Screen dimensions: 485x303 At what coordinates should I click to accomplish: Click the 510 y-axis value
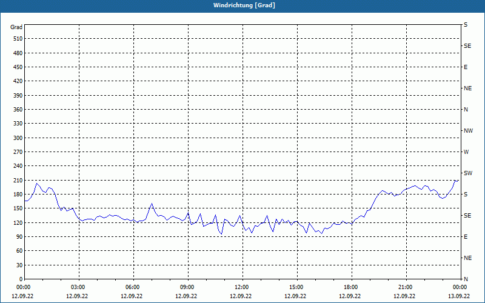click(x=18, y=39)
